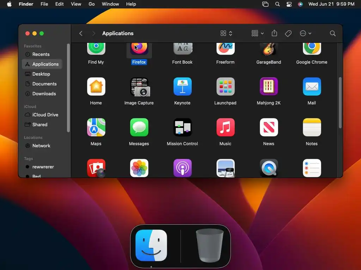Select the Notes app icon
This screenshot has width=361, height=270.
(312, 127)
